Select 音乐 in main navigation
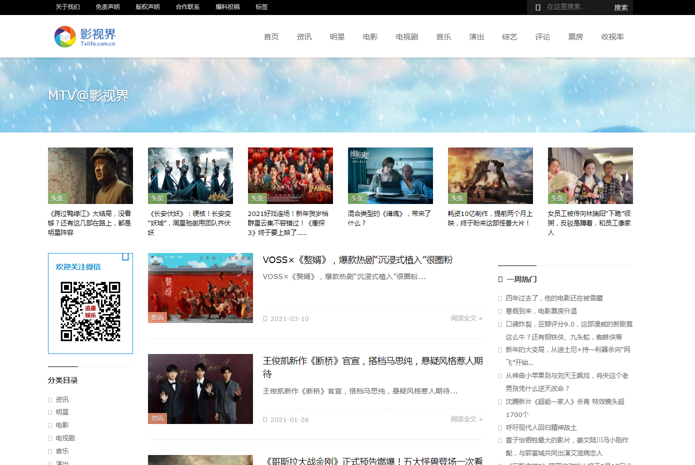This screenshot has height=465, width=695. click(444, 37)
